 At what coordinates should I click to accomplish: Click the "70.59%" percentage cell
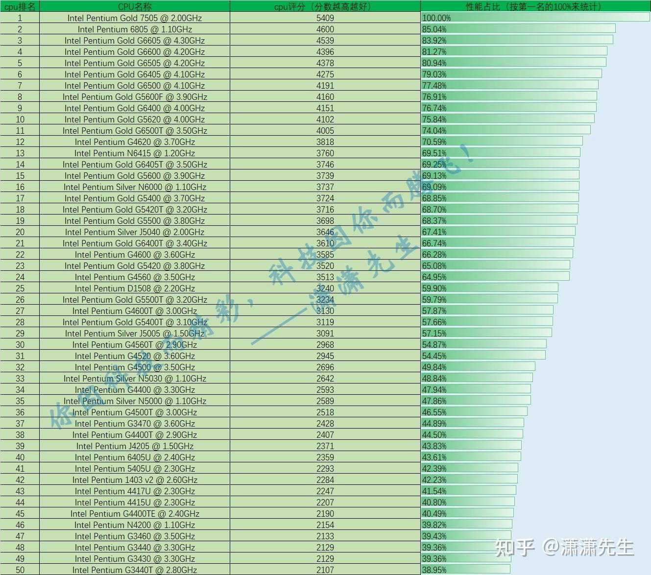pyautogui.click(x=536, y=142)
